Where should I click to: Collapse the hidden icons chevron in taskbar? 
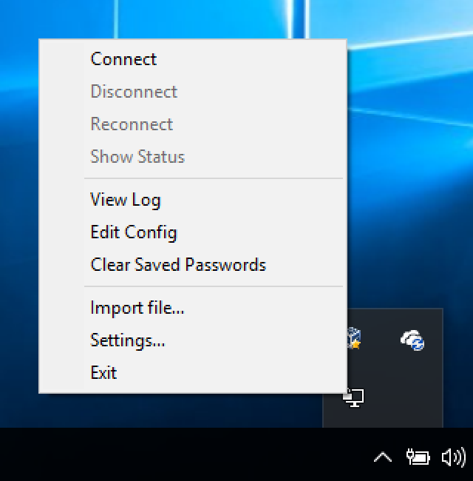coord(383,457)
